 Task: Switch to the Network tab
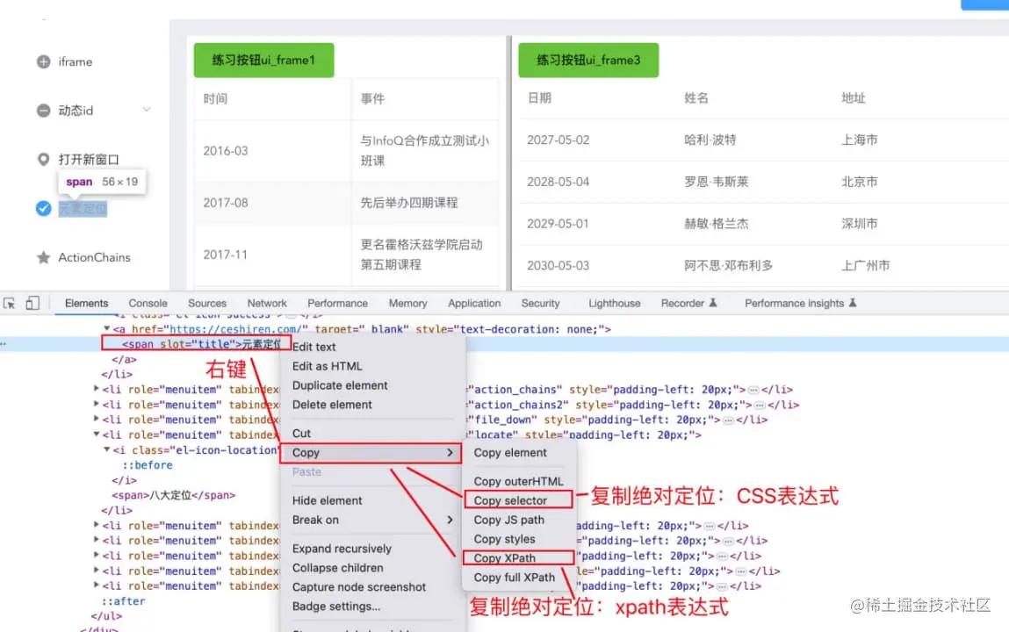(266, 303)
